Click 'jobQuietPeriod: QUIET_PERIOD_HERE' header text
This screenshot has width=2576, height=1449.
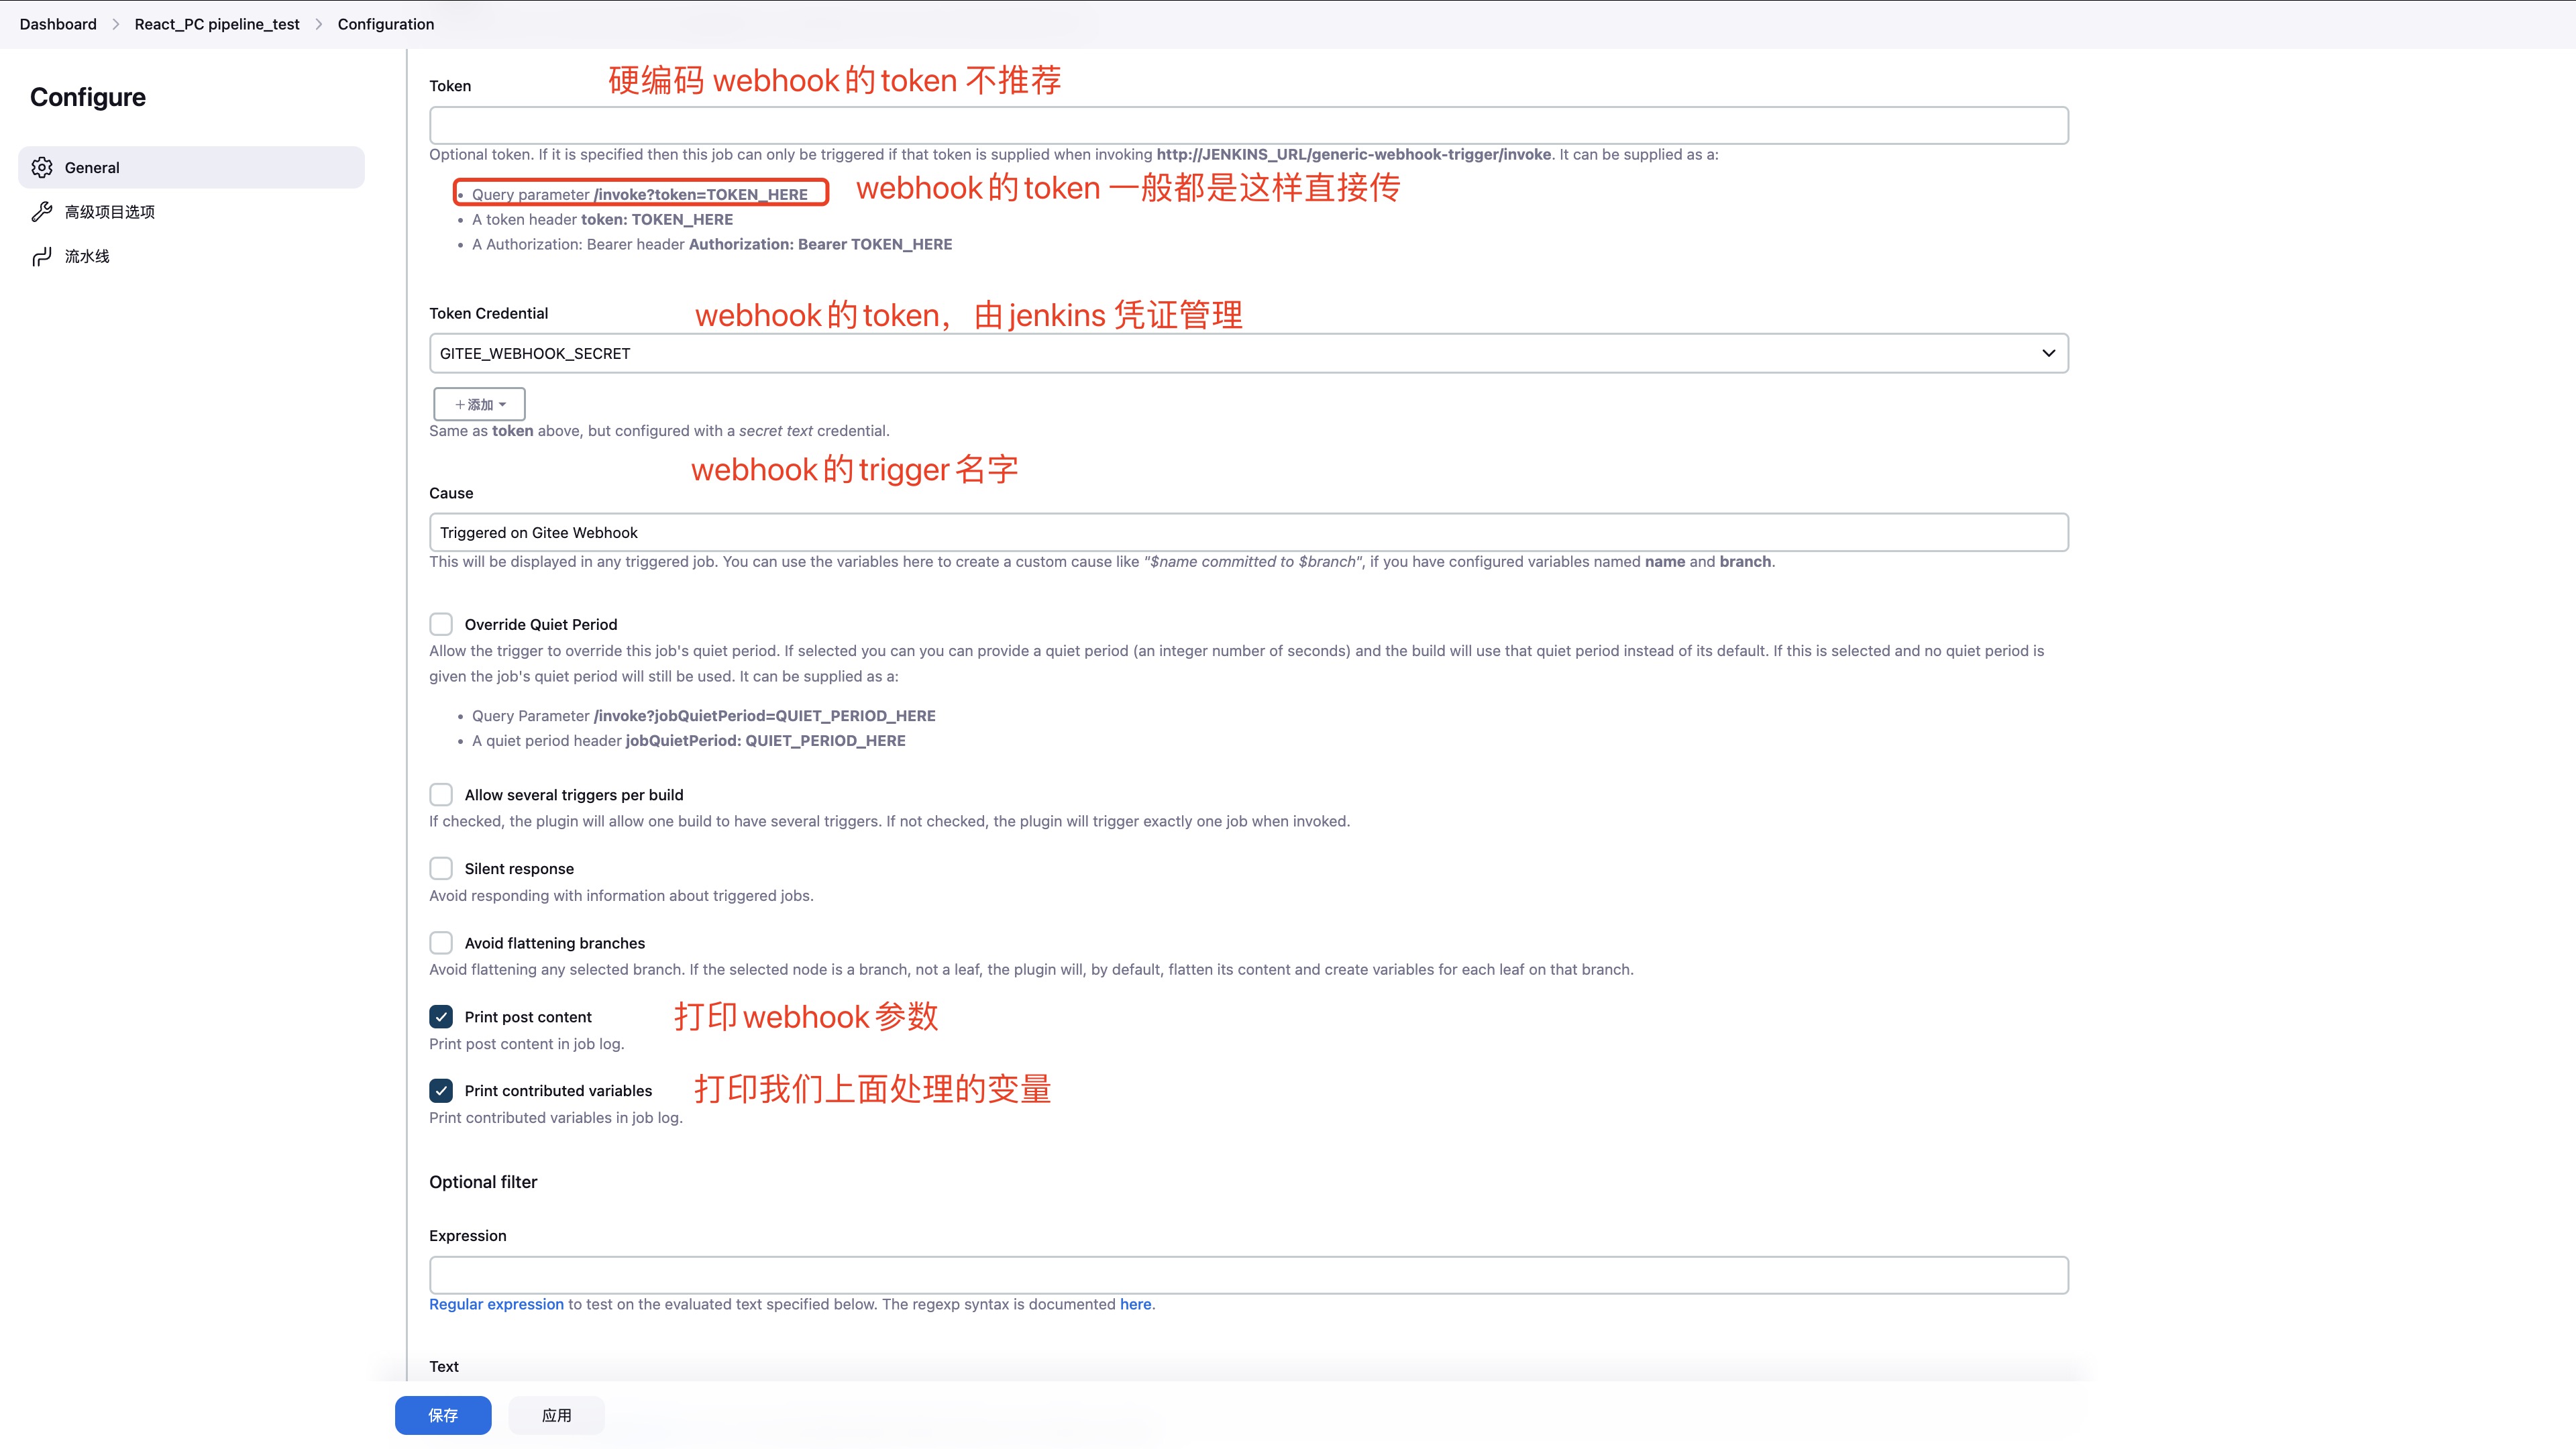tap(765, 741)
